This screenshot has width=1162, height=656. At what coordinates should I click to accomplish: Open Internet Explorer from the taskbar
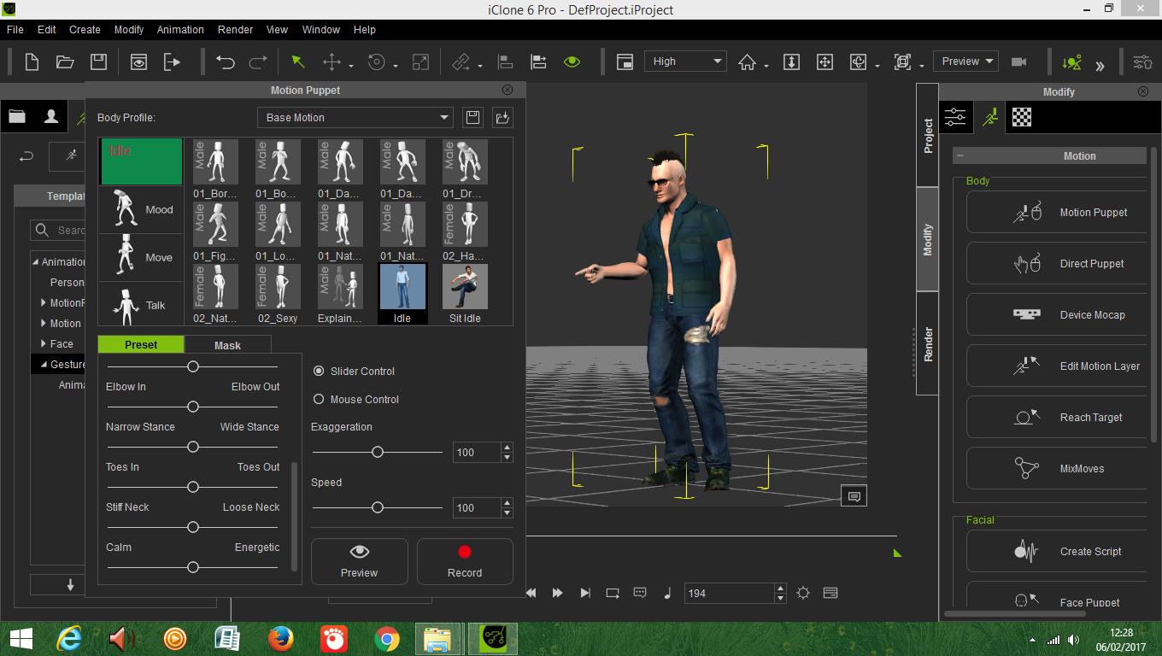pyautogui.click(x=69, y=638)
